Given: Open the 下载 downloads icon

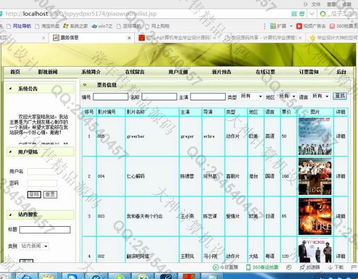Looking at the screenshot, I should pyautogui.click(x=336, y=267).
